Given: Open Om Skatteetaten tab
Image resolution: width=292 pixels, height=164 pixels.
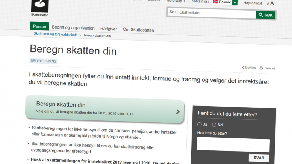Looking at the screenshot, I should (x=138, y=30).
